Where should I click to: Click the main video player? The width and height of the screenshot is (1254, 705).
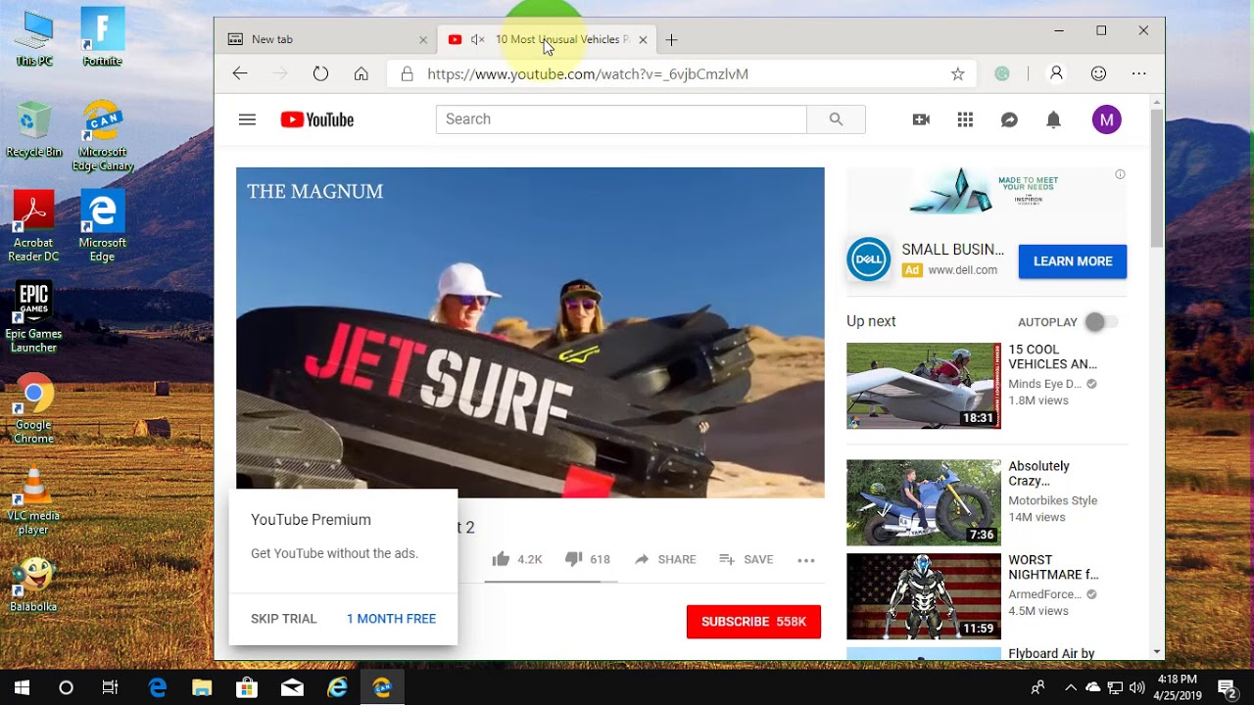[530, 332]
